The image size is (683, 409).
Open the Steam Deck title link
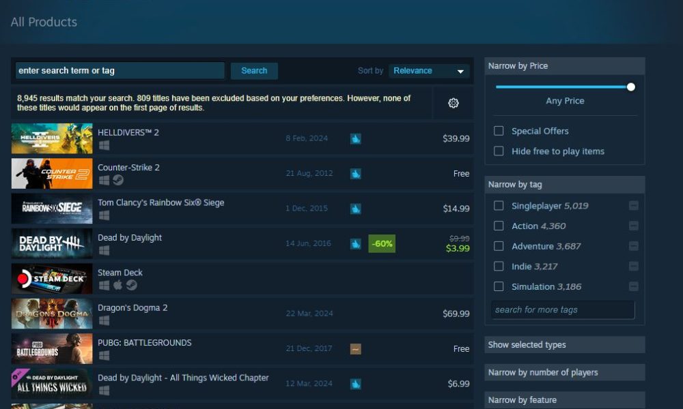click(120, 273)
